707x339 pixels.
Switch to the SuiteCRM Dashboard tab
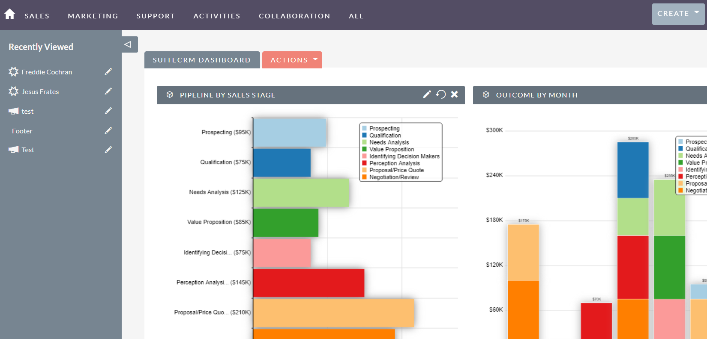(202, 60)
